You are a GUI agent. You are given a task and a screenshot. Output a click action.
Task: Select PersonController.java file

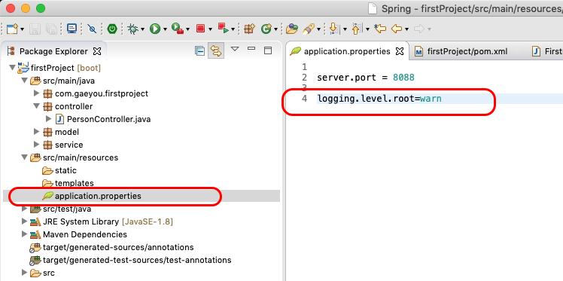pos(109,119)
